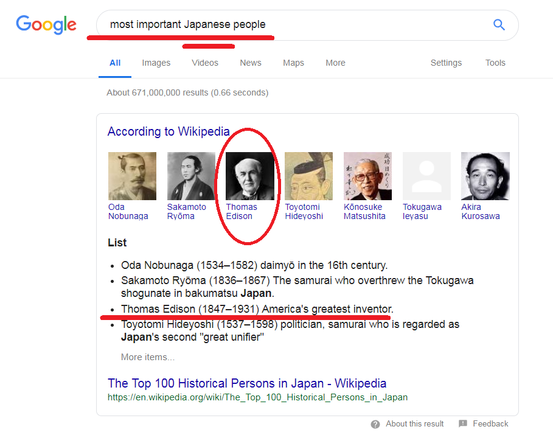Open the Kōnosuke Matsushita name link
The image size is (553, 435).
364,211
